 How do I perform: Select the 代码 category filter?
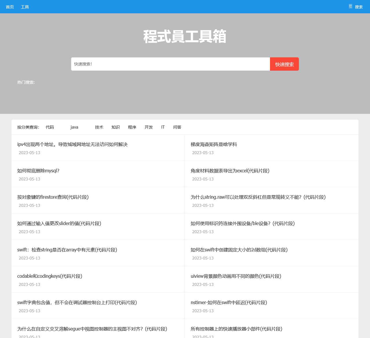click(50, 127)
